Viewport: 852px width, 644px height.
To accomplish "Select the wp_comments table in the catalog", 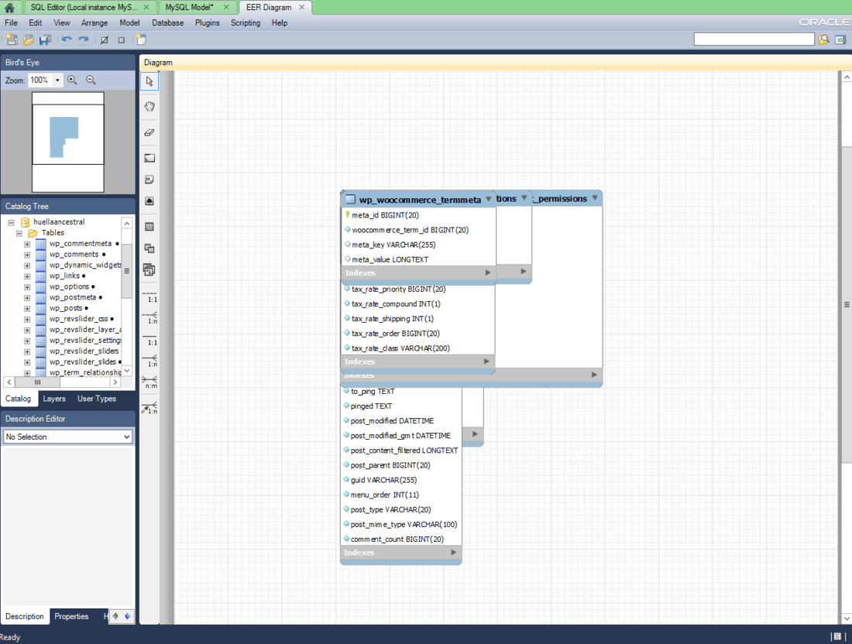I will 74,255.
